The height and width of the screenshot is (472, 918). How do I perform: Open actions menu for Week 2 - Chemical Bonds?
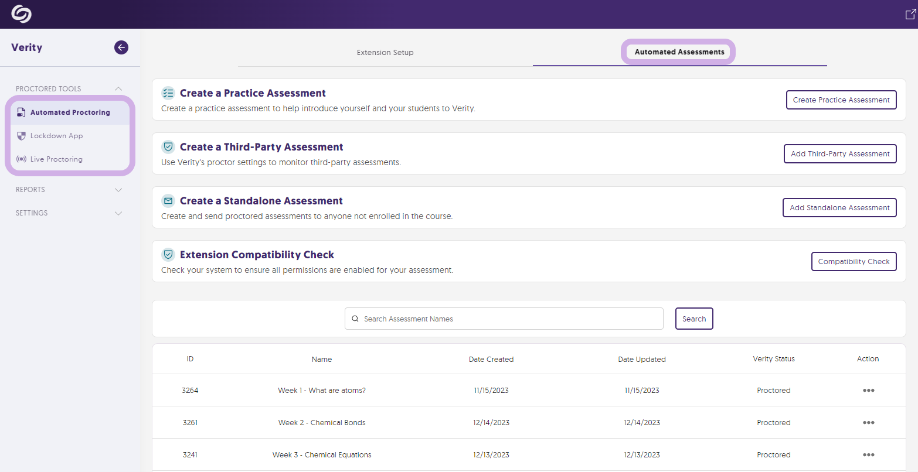point(869,422)
